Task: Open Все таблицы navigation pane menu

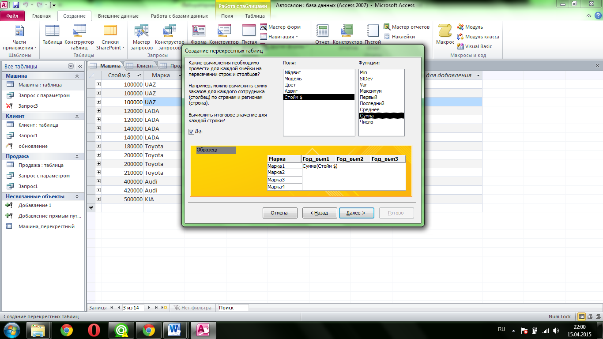Action: 71,66
